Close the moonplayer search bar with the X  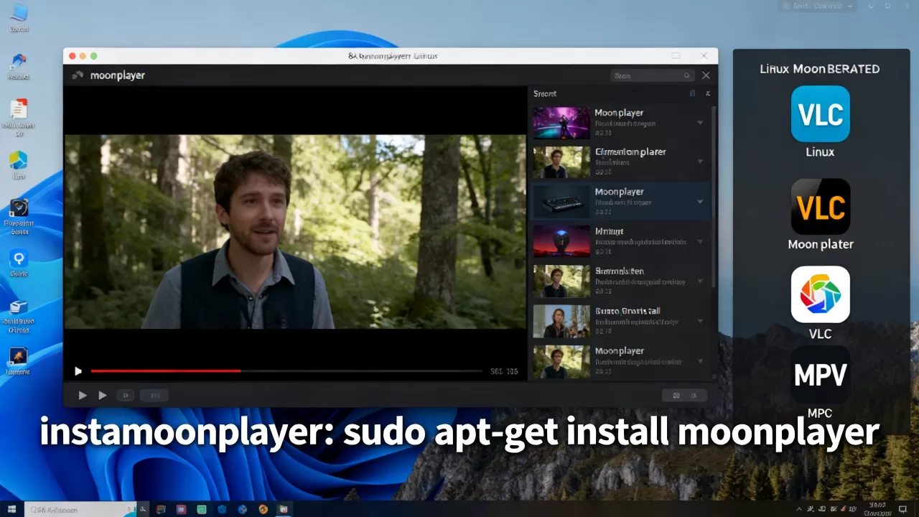pos(706,75)
